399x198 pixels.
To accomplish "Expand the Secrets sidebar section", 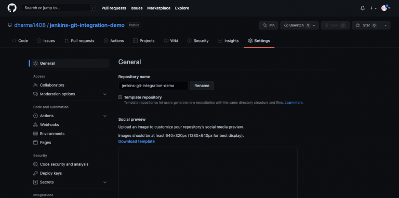I will click(105, 182).
